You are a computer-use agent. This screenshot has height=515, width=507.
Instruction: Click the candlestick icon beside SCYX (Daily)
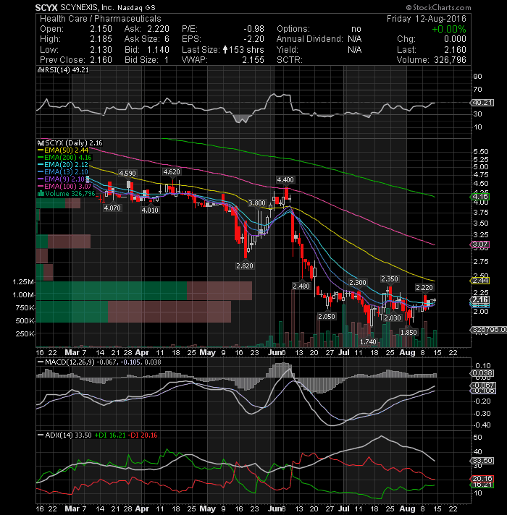pyautogui.click(x=41, y=143)
